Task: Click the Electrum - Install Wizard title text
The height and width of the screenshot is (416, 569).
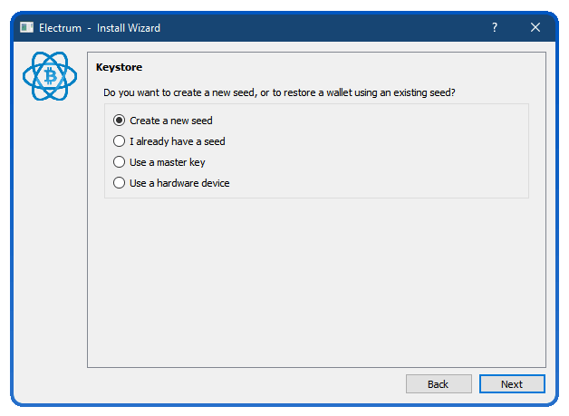Action: click(100, 28)
